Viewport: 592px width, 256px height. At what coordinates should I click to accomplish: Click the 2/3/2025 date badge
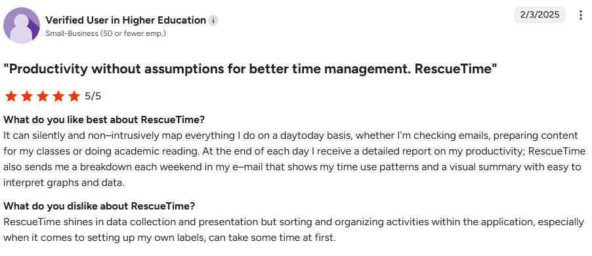click(539, 15)
